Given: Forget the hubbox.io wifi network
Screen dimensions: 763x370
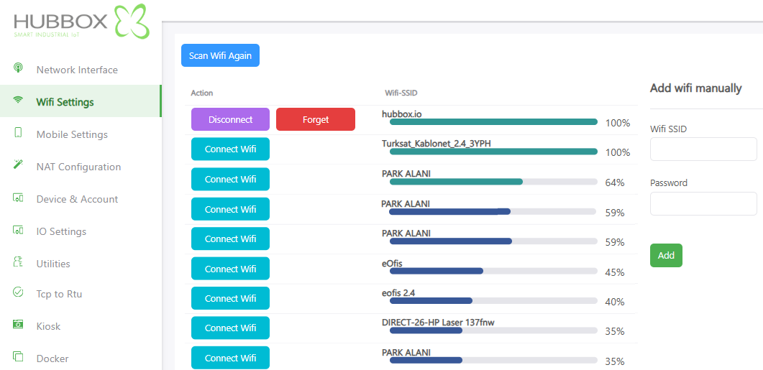Looking at the screenshot, I should tap(316, 119).
